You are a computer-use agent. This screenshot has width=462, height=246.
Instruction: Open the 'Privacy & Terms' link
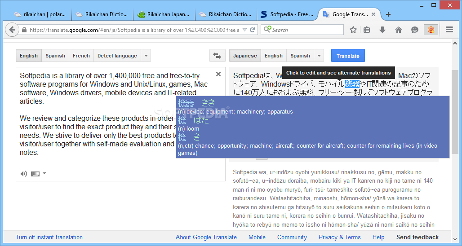click(x=339, y=237)
